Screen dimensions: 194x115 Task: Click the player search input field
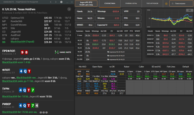pyautogui.click(x=181, y=3)
